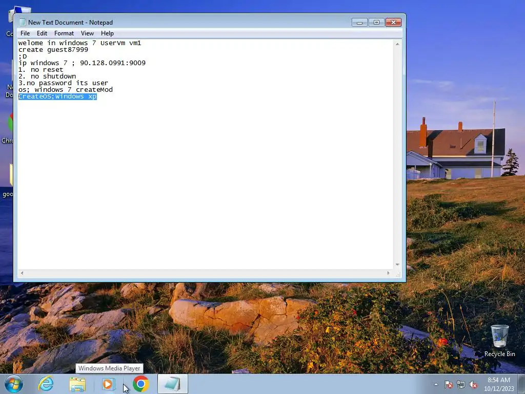
Task: Click the line 'os; windows 7 createMod'
Action: (x=66, y=90)
